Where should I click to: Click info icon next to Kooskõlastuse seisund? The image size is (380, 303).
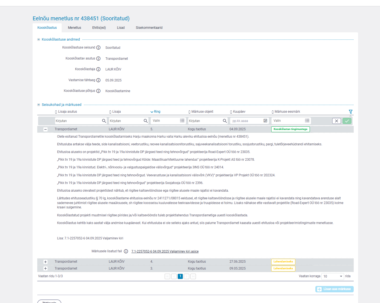(98, 48)
